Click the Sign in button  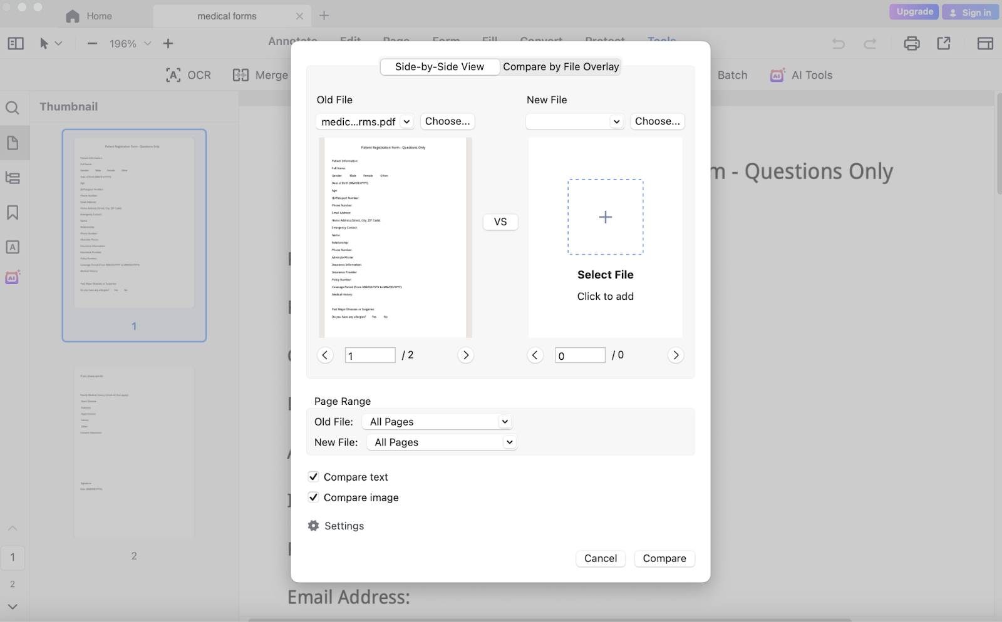point(970,12)
